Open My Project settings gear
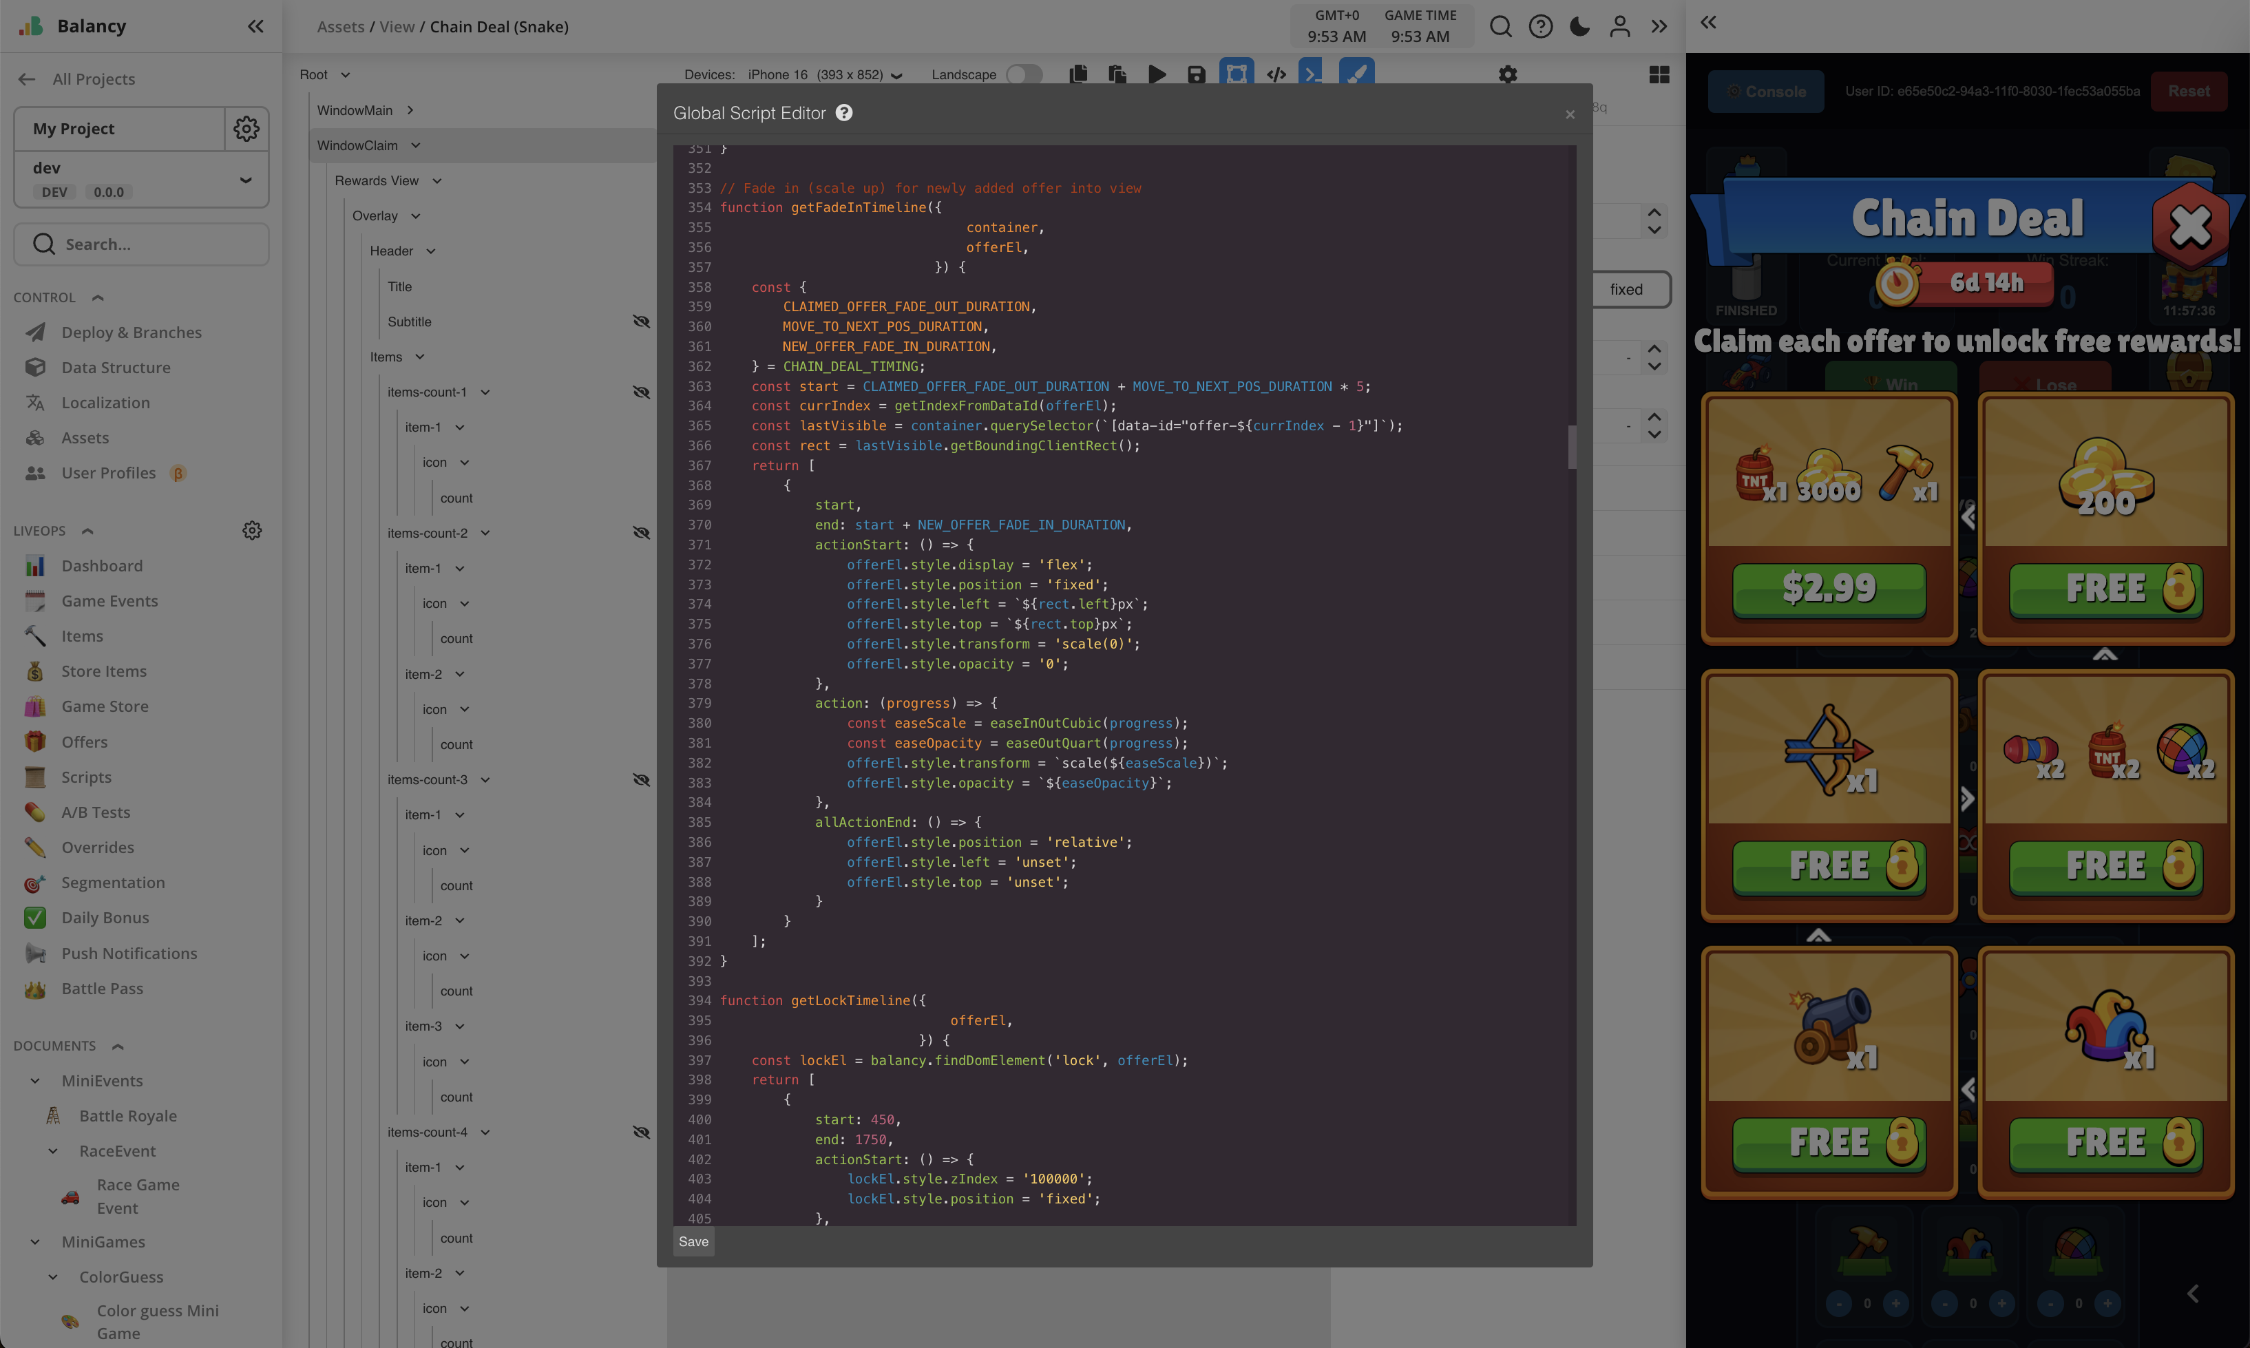The width and height of the screenshot is (2250, 1348). point(246,129)
